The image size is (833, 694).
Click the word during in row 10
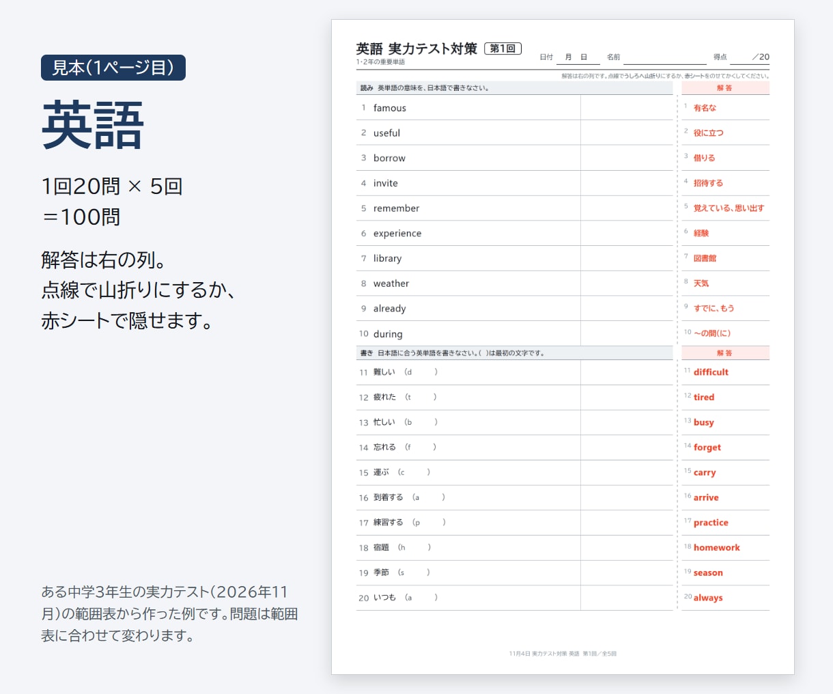pyautogui.click(x=388, y=334)
